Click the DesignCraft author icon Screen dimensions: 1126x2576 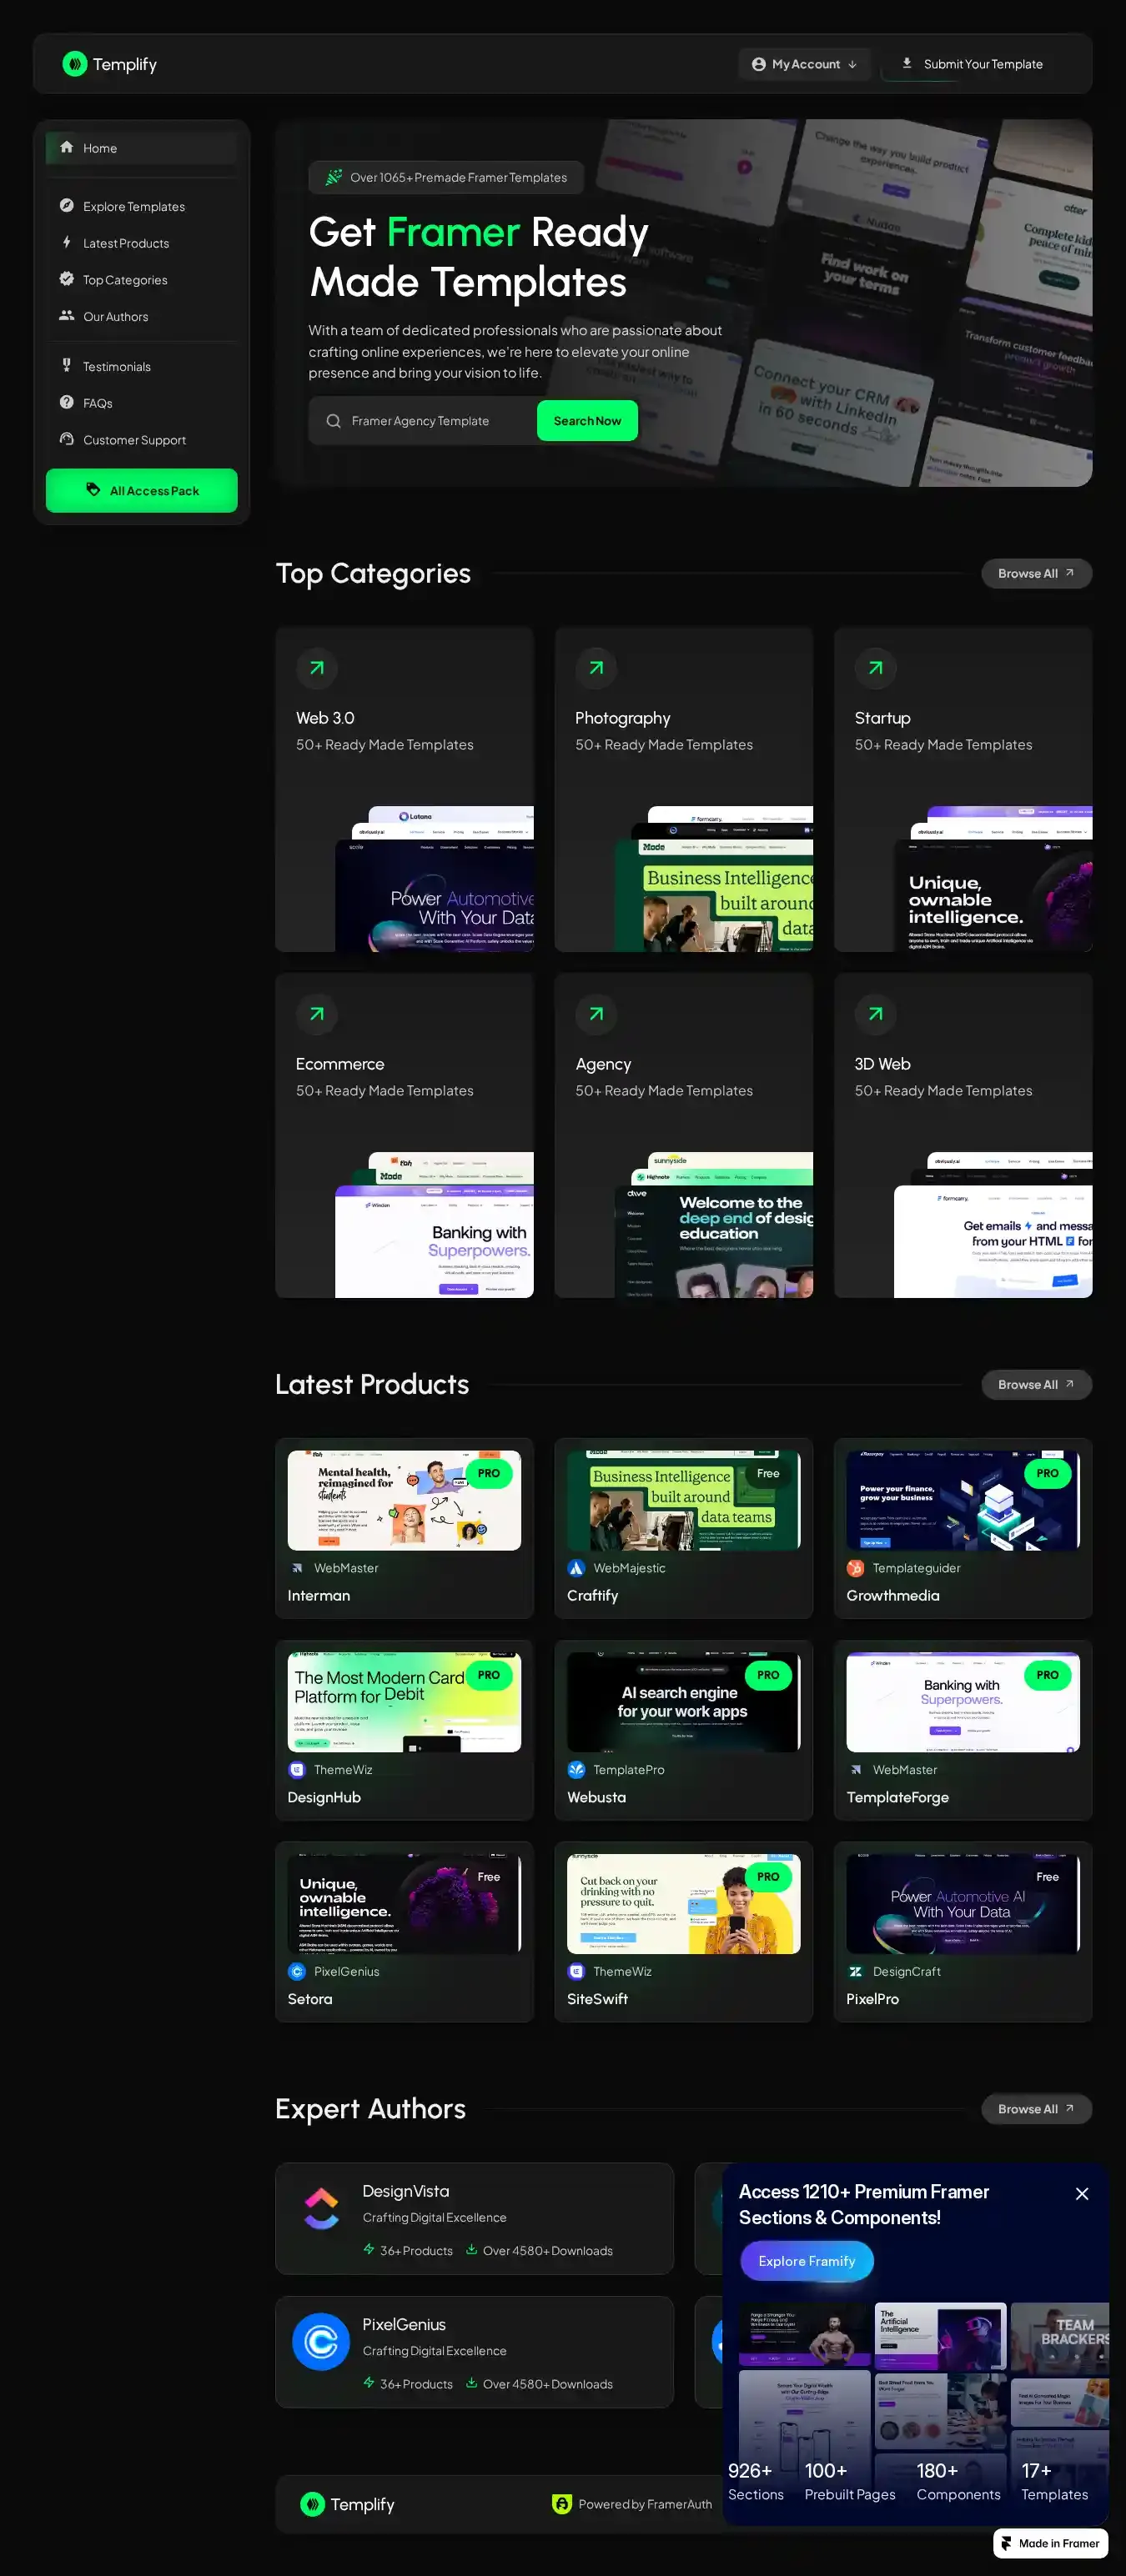tap(855, 1971)
